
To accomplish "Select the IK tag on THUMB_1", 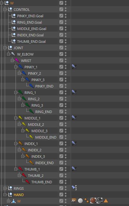I will click(74, 169).
